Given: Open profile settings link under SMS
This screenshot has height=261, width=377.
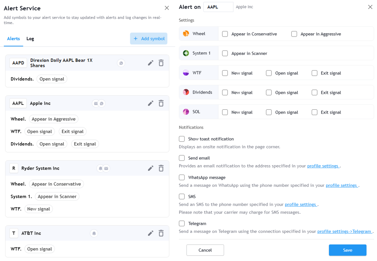Looking at the screenshot, I should click(301, 204).
